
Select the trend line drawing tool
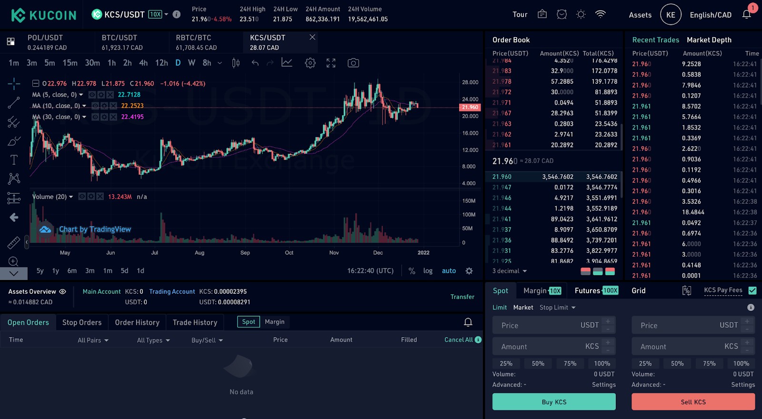click(x=14, y=102)
